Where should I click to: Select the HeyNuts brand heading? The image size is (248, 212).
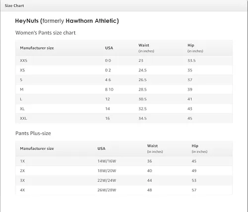coord(67,21)
